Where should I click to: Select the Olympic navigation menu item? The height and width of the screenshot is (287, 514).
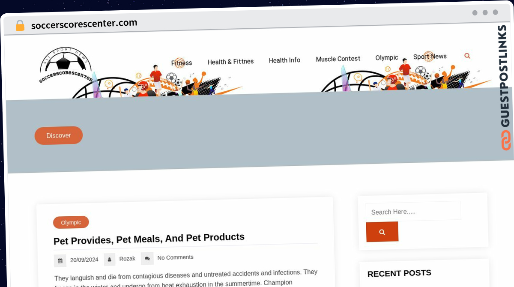coord(387,57)
